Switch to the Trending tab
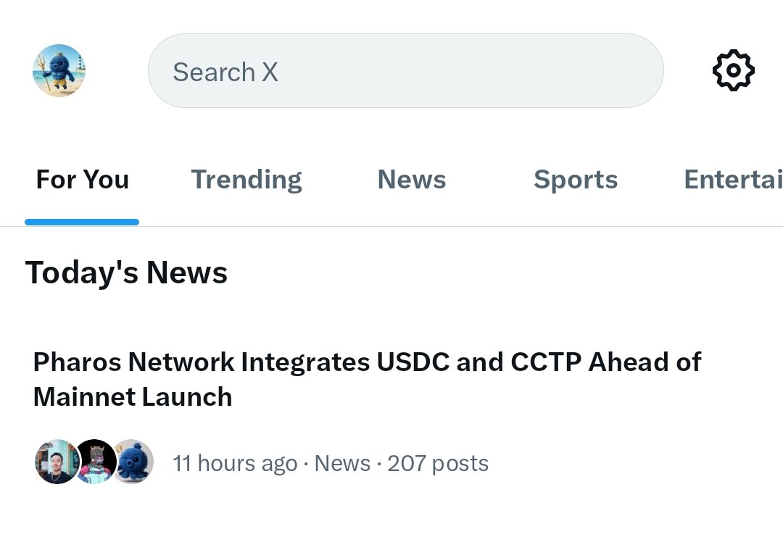The image size is (783, 545). coord(246,180)
